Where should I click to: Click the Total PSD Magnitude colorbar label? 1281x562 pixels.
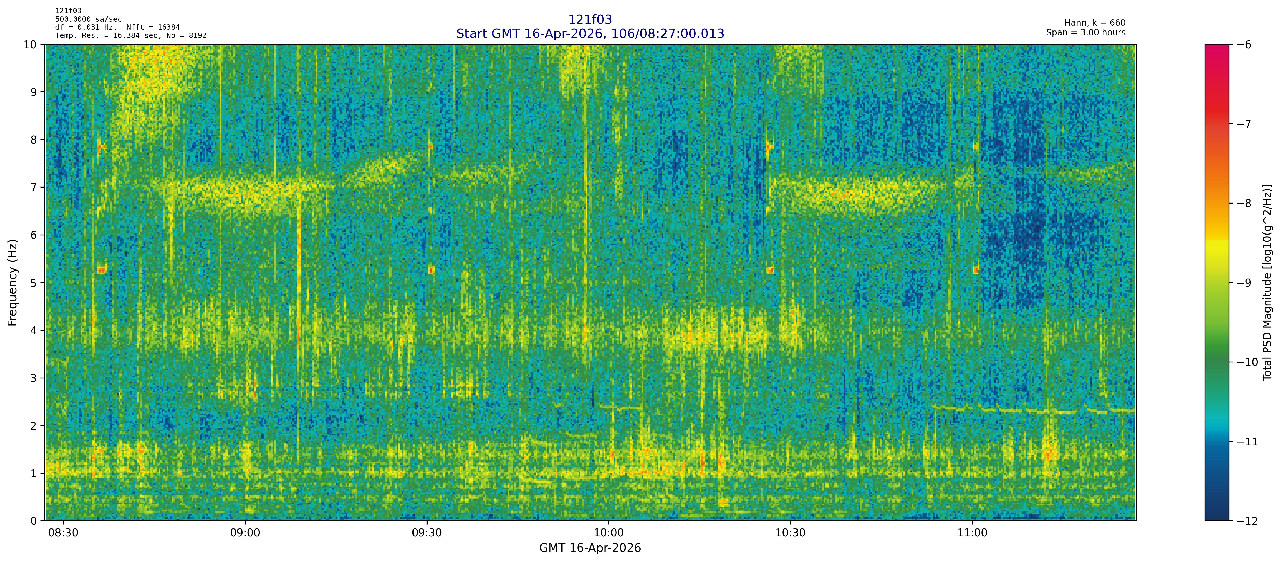[x=1268, y=283]
